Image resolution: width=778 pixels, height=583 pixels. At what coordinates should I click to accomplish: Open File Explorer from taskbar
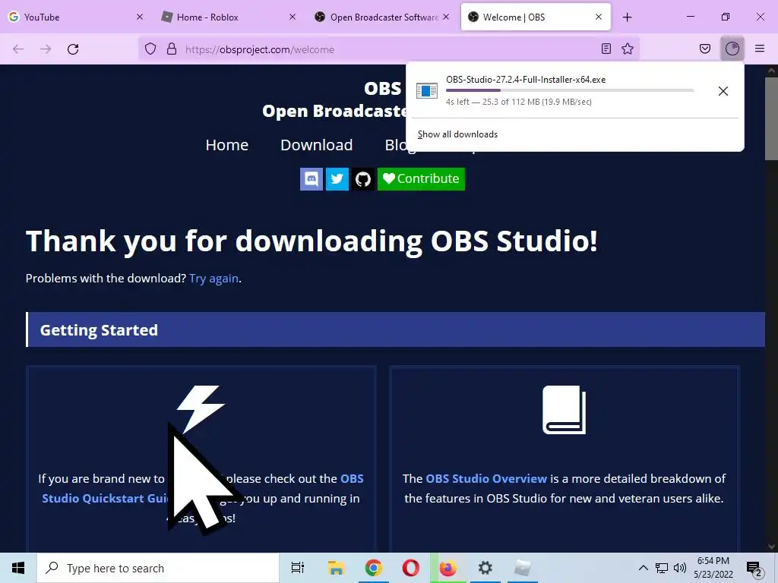tap(336, 568)
